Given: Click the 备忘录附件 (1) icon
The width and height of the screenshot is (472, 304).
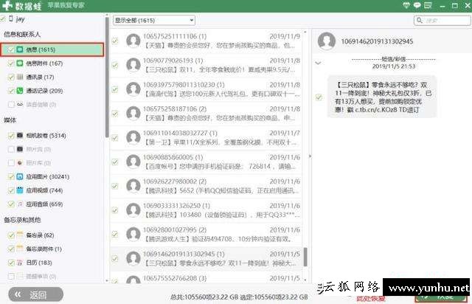Looking at the screenshot, I should click(20, 249).
